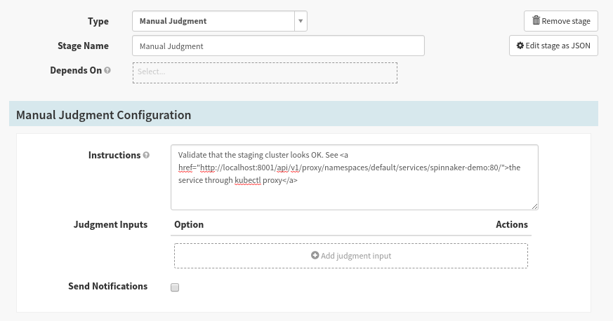Enable the Send Notifications checkbox
This screenshot has width=613, height=321.
point(176,287)
